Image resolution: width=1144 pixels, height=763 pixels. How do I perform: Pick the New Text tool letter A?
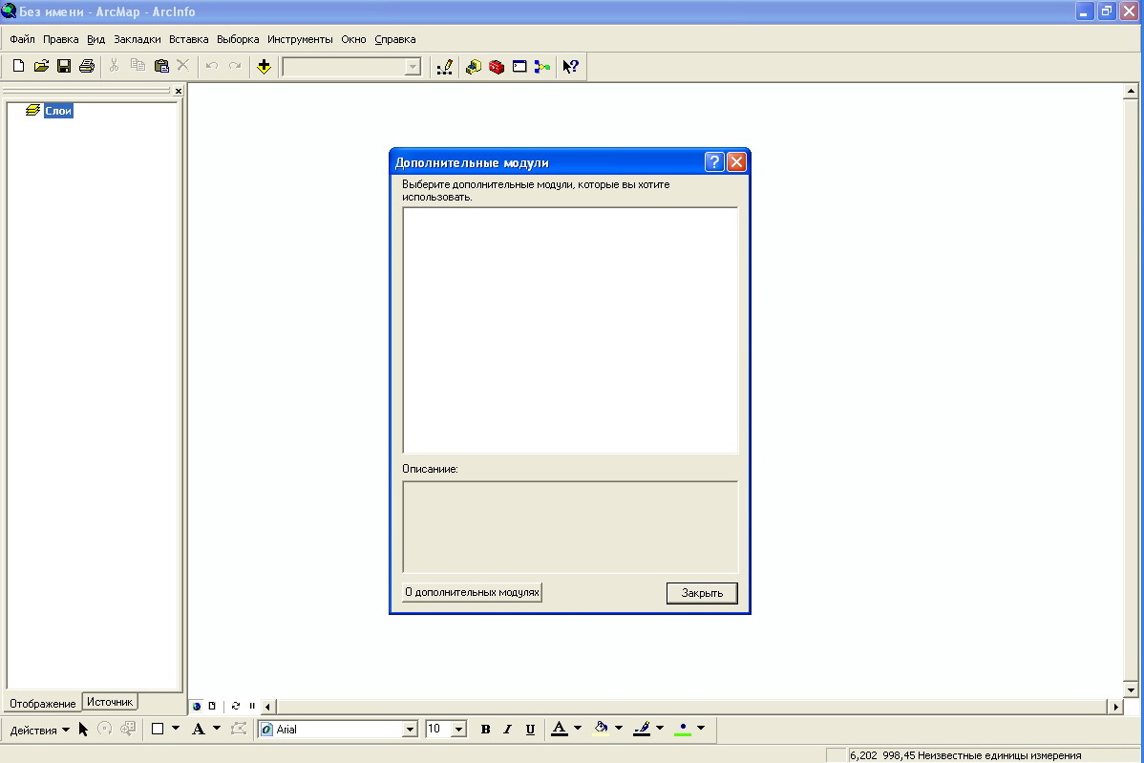pyautogui.click(x=198, y=729)
